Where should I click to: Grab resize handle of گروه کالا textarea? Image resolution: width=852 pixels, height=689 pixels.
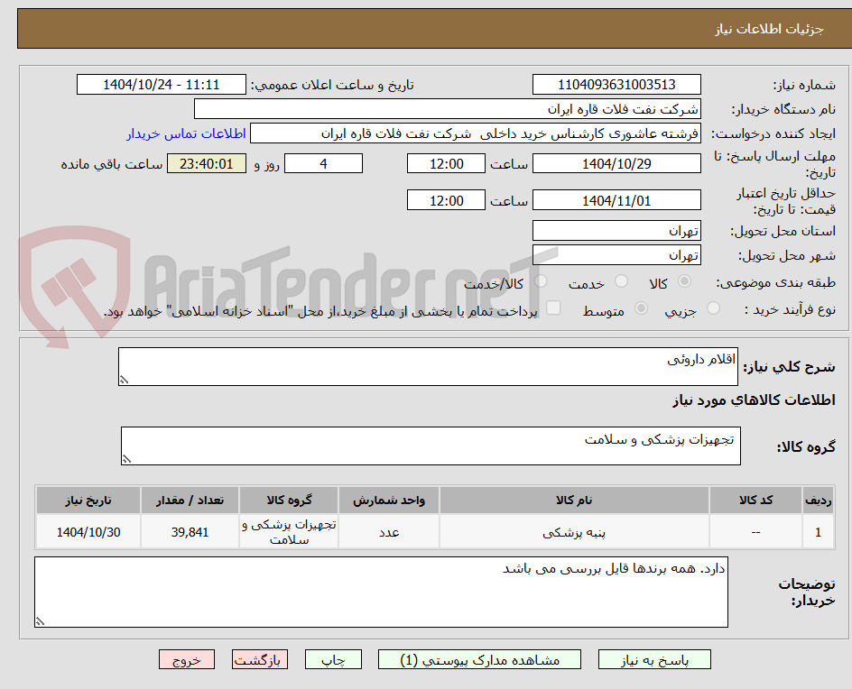tap(126, 459)
